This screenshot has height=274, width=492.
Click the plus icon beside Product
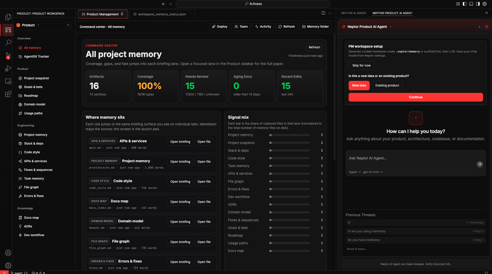point(68,25)
